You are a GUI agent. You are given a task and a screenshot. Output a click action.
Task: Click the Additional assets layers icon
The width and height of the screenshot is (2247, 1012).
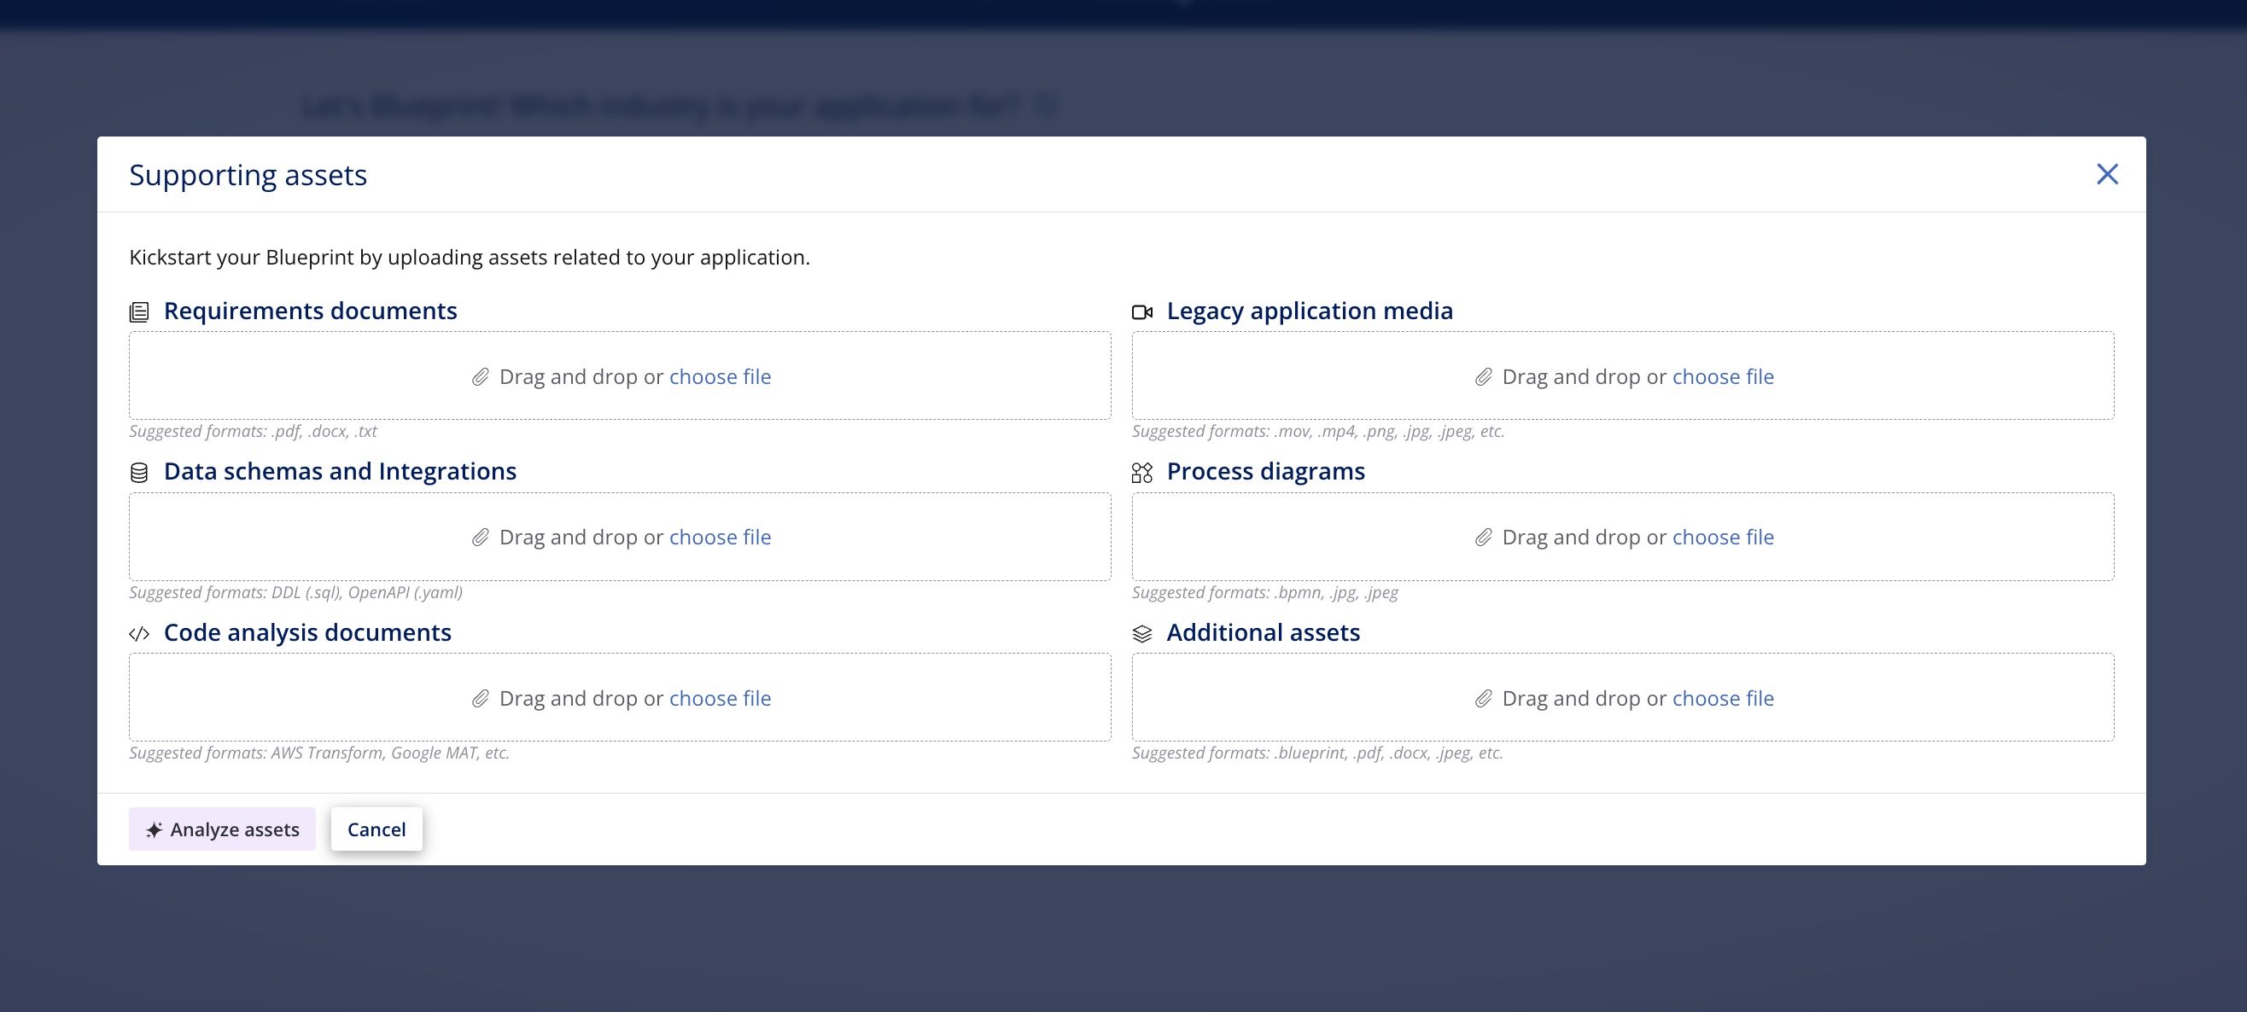(1141, 634)
